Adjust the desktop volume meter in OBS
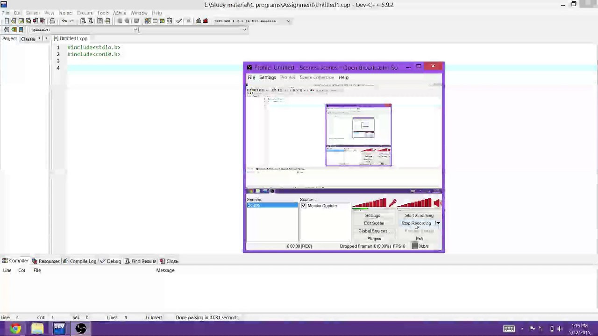This screenshot has height=336, width=598. 414,203
